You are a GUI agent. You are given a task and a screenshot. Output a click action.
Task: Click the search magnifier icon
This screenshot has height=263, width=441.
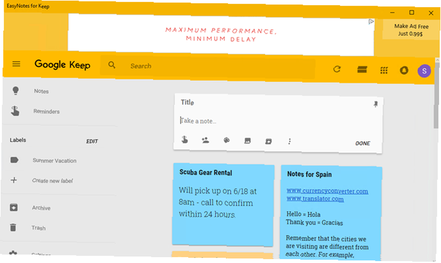click(x=112, y=65)
